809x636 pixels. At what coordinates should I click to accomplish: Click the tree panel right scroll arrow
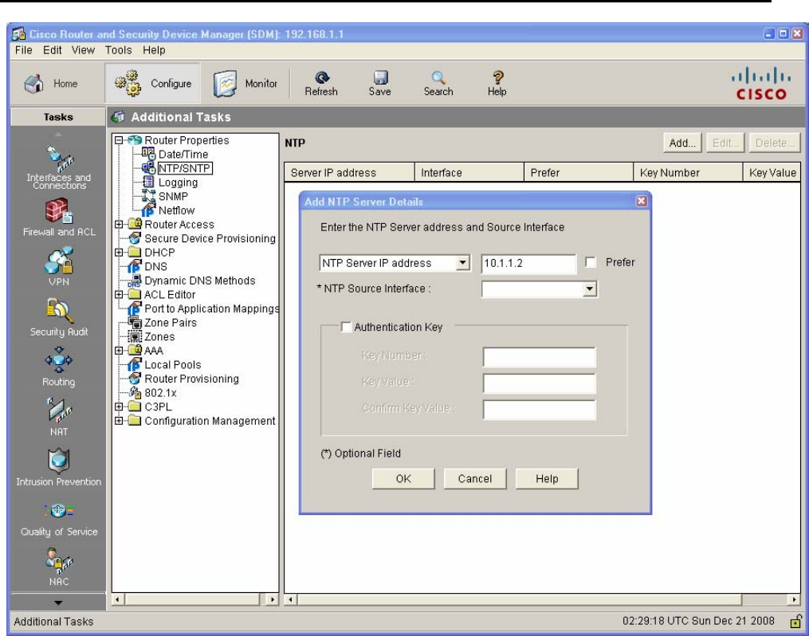272,599
